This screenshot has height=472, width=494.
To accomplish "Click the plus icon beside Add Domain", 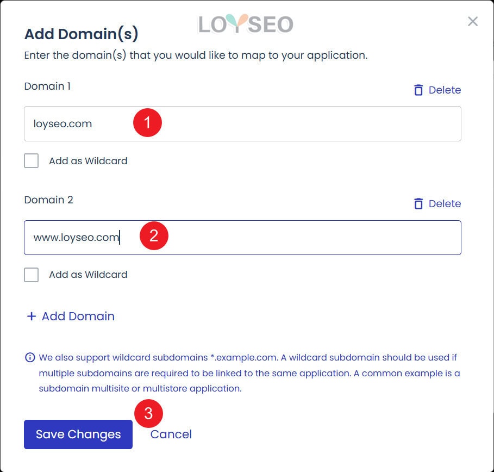I will point(31,316).
